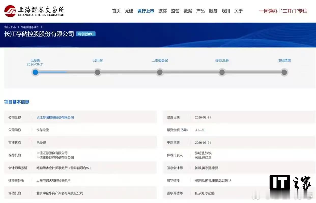Click the 上市委会议 step label

tap(160, 60)
